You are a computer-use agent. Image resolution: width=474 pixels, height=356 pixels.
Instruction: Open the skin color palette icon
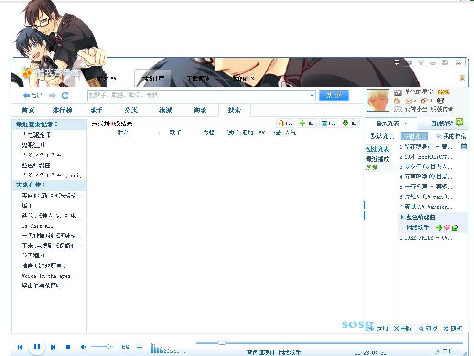[462, 78]
